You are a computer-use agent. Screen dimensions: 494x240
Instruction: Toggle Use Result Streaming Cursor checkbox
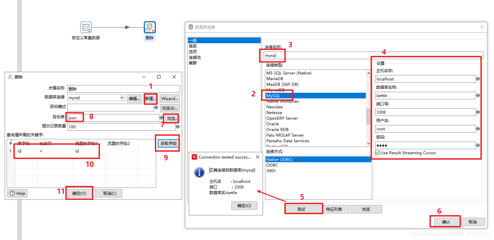point(377,153)
